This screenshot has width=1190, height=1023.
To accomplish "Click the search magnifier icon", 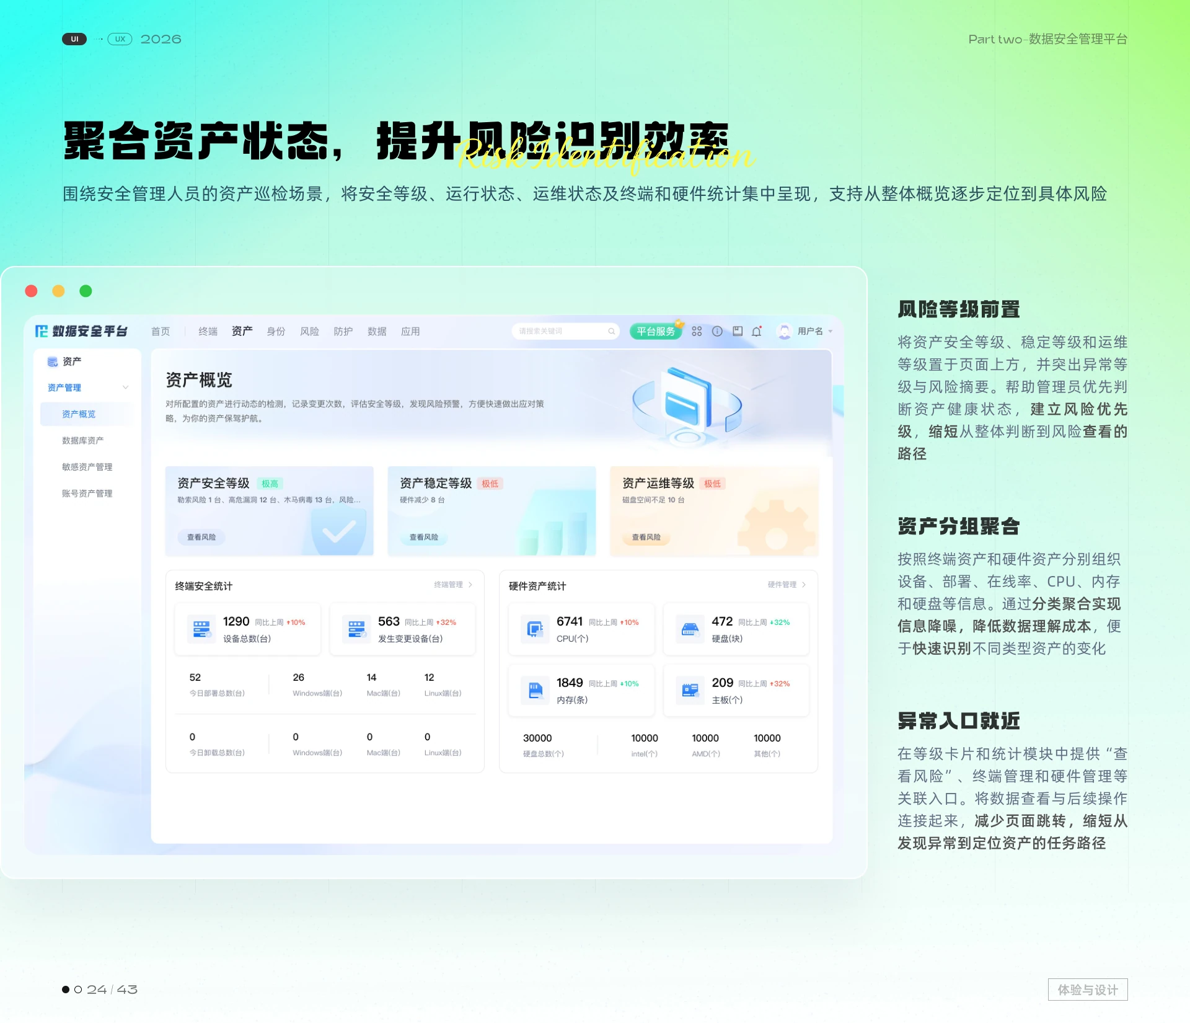I will (x=611, y=331).
